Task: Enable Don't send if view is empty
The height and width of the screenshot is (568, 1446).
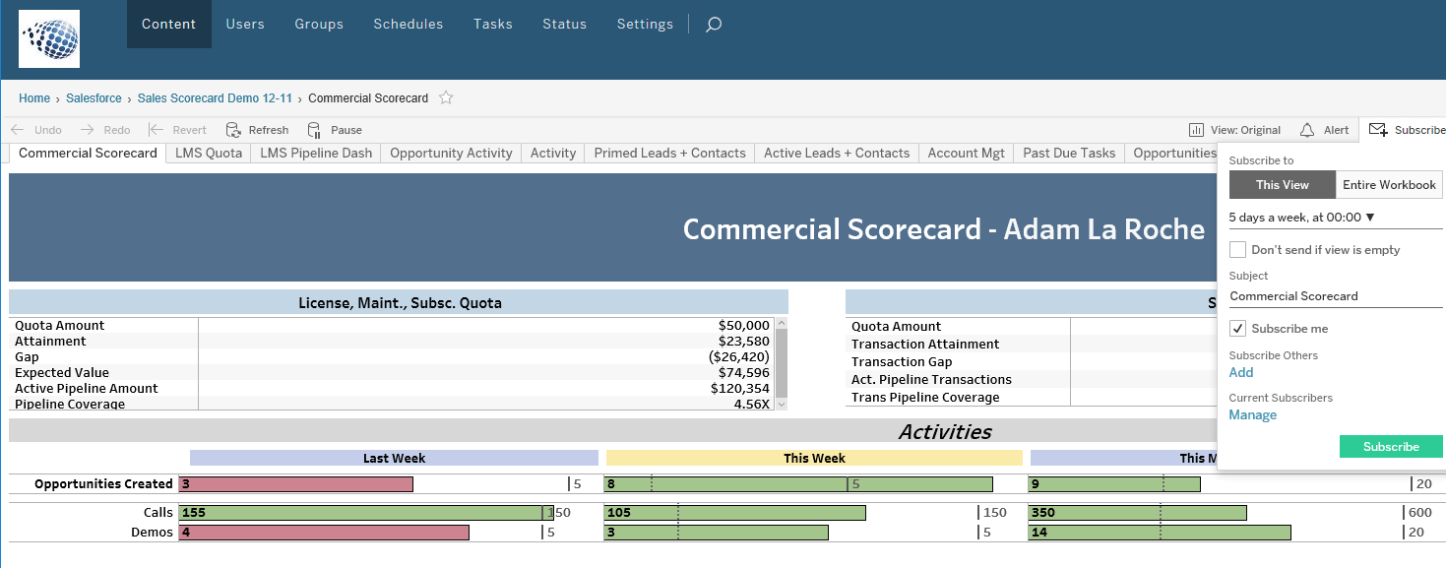Action: coord(1237,249)
